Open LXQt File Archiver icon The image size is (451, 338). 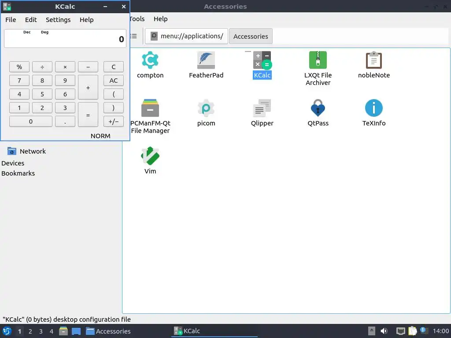[x=318, y=60]
